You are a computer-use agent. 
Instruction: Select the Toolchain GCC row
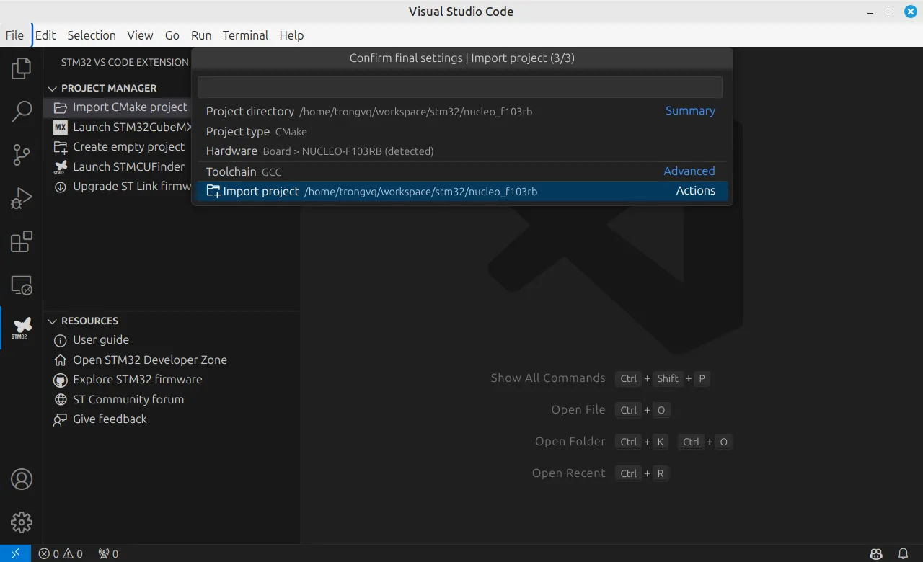[x=461, y=171]
